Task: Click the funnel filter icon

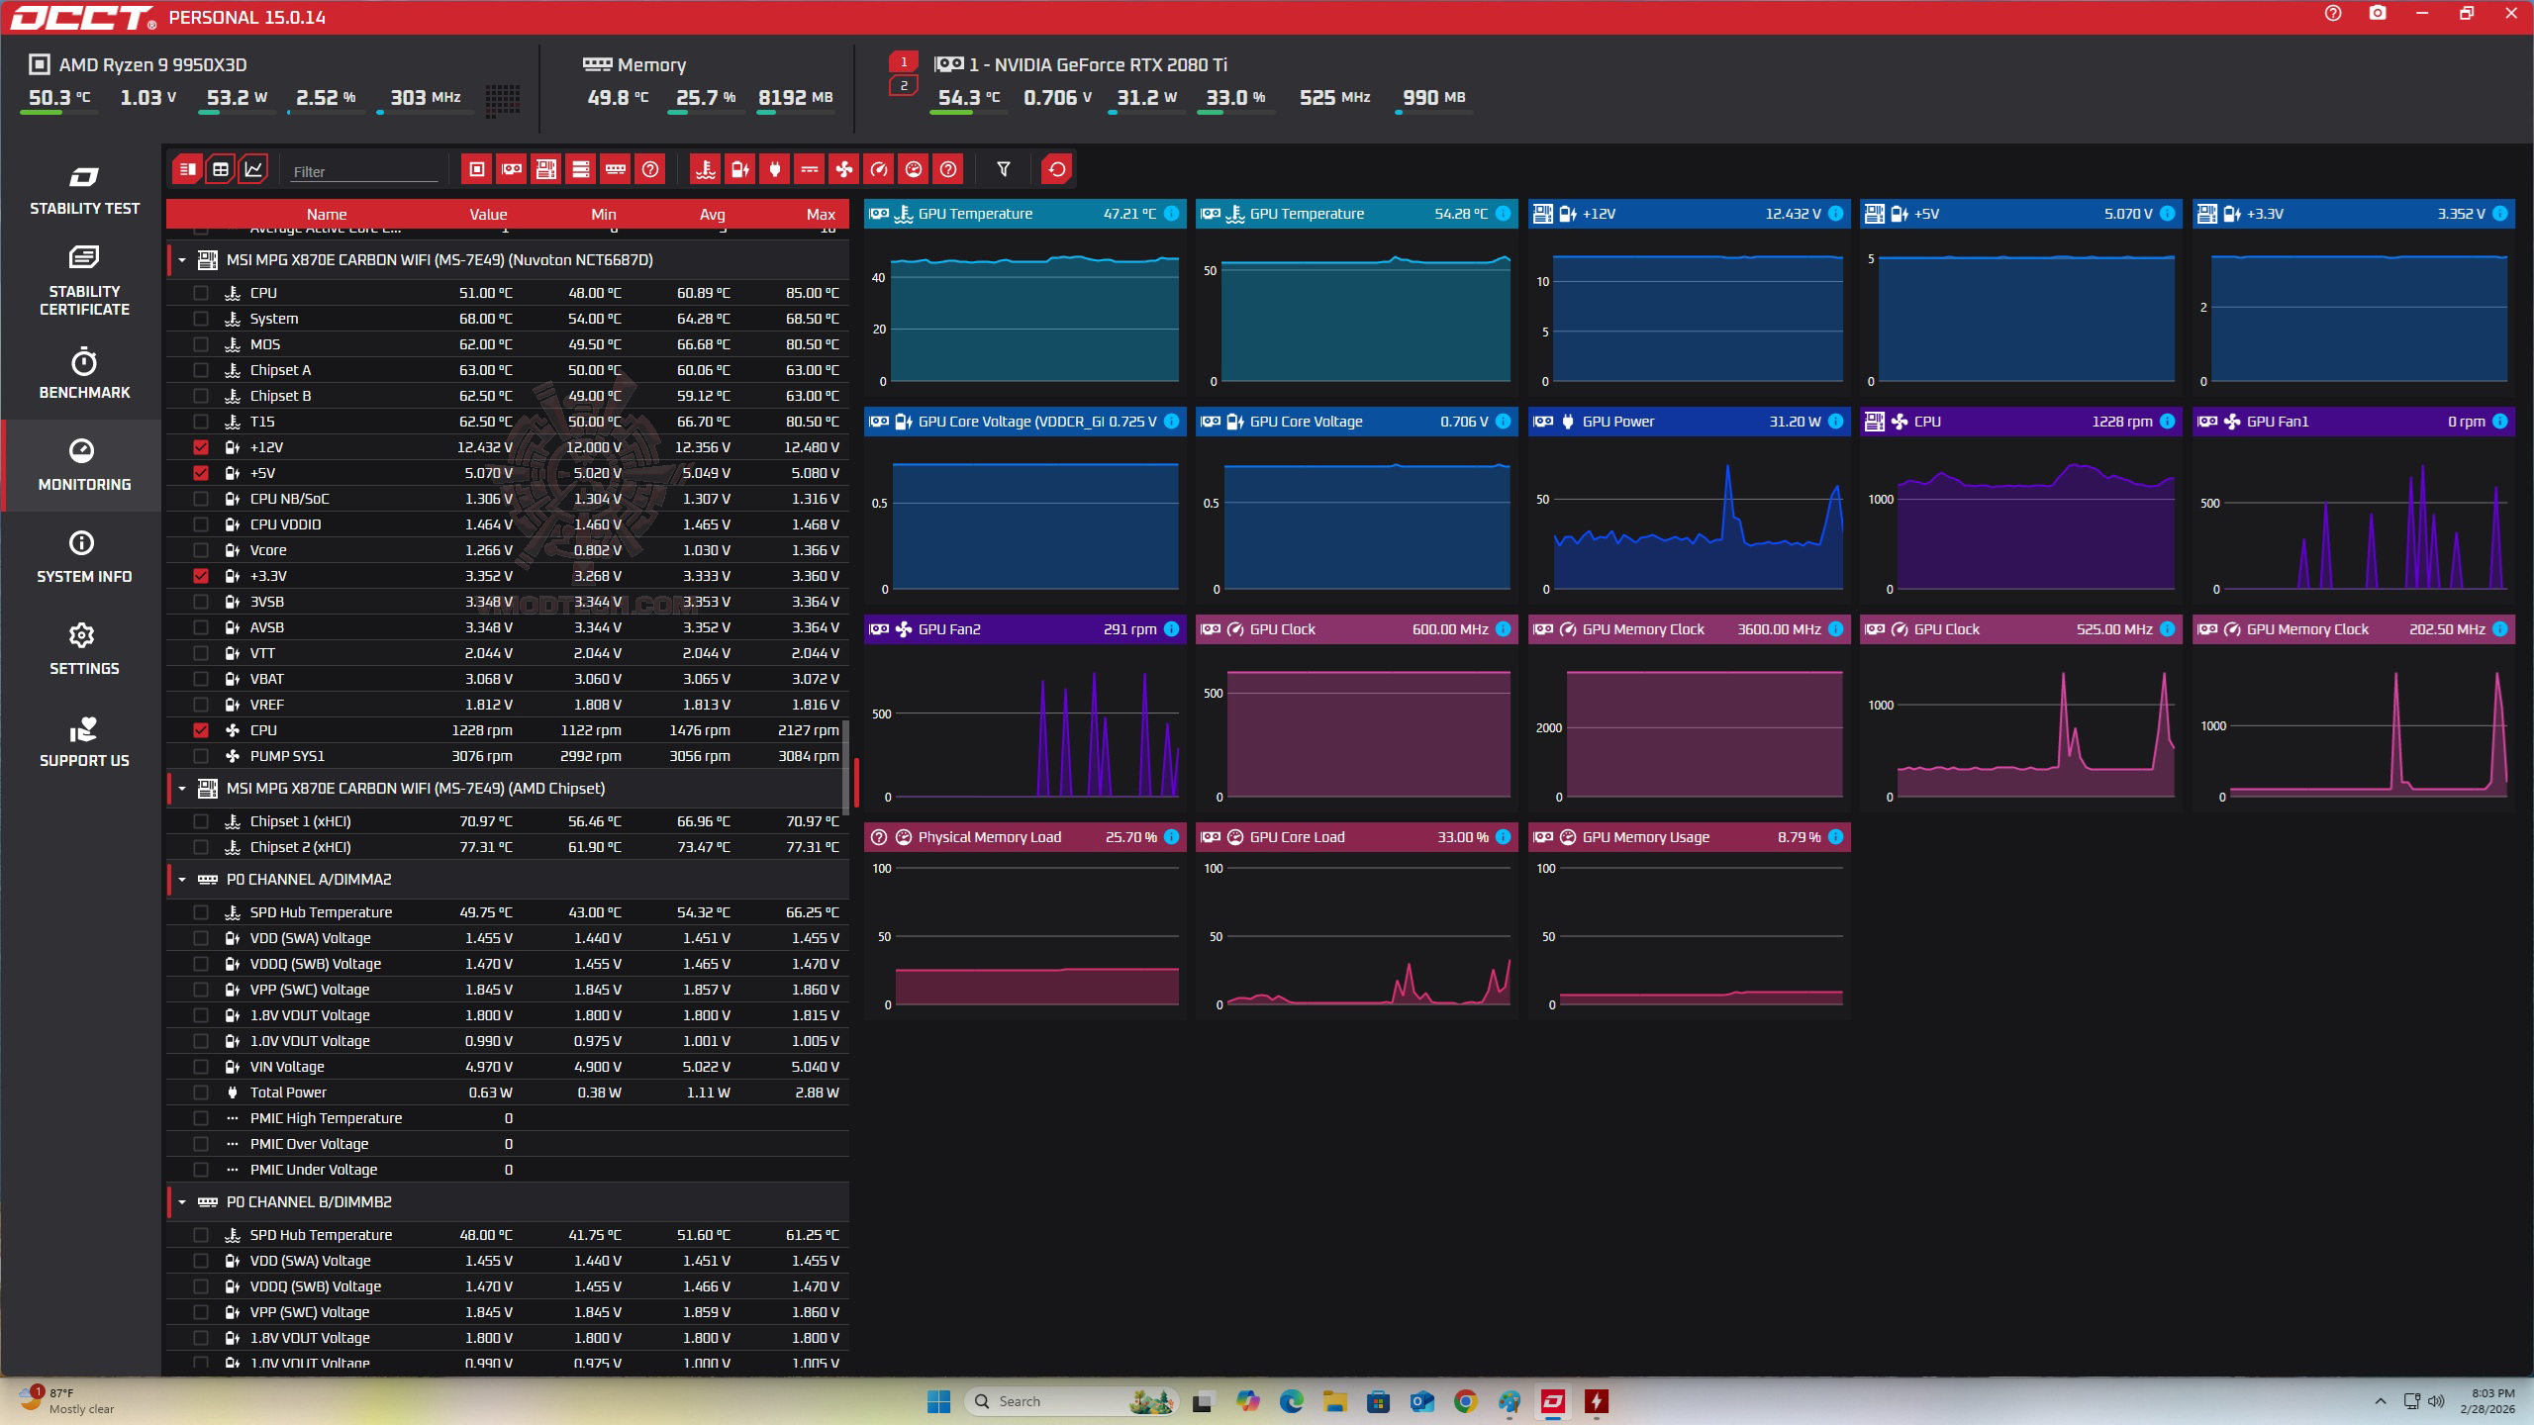Action: pyautogui.click(x=1003, y=169)
